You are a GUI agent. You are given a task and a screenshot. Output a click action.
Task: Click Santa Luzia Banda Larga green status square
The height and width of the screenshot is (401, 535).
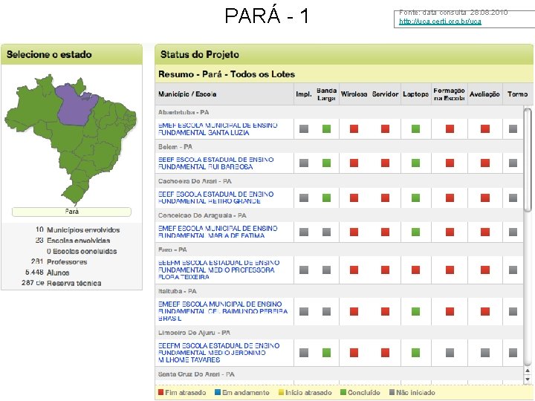pos(326,129)
